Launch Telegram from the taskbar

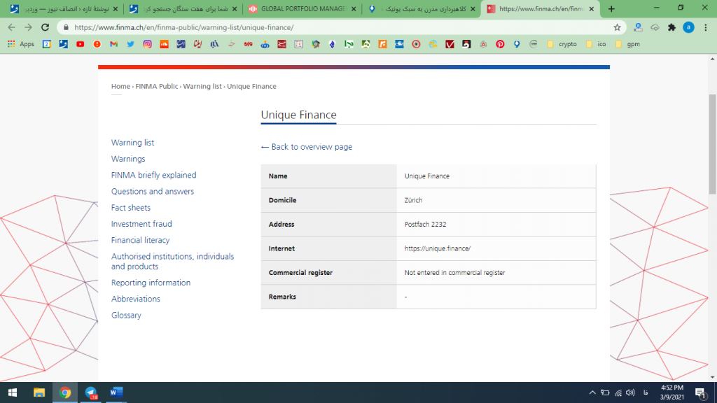[91, 393]
